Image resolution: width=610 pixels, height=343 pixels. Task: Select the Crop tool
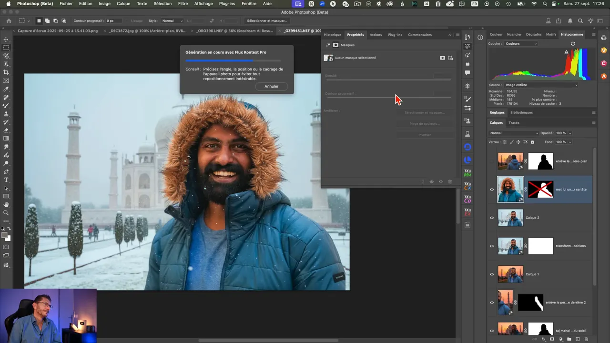coord(6,72)
